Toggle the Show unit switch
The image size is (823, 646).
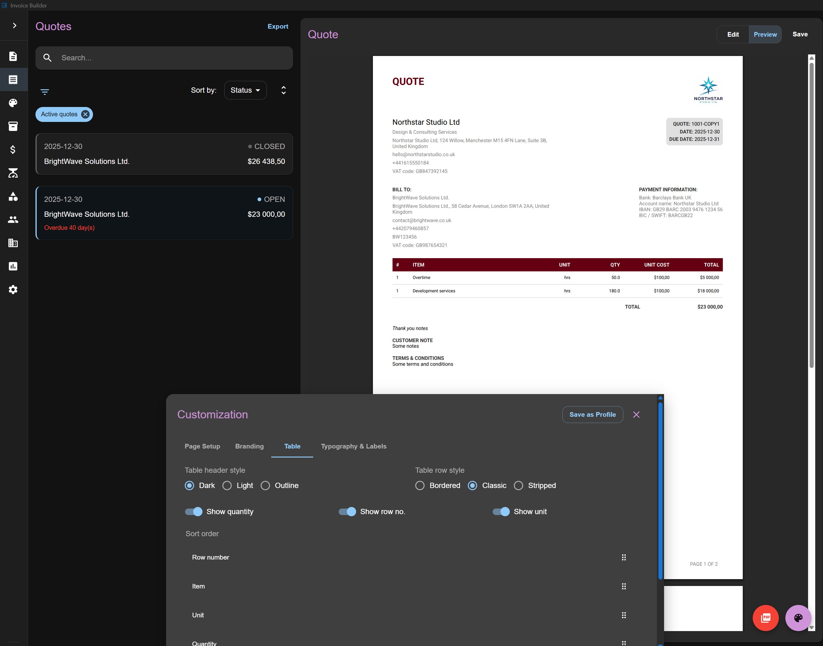click(501, 512)
